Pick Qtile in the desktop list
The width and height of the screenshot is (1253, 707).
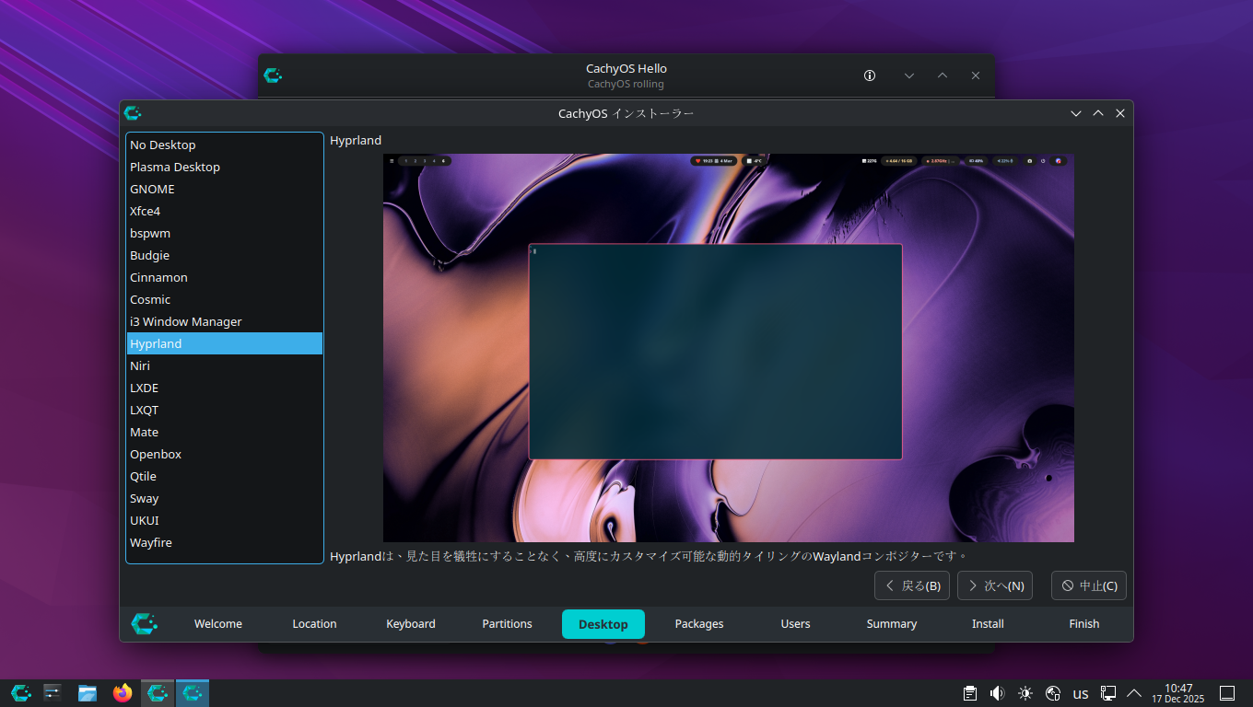[225, 476]
